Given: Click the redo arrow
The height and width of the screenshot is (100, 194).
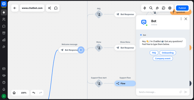Looking at the screenshot, I should [40, 93].
